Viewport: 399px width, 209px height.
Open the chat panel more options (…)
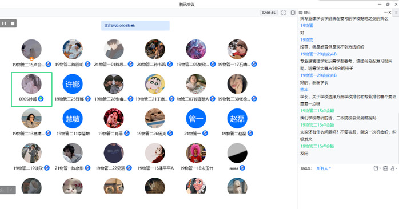[385, 12]
